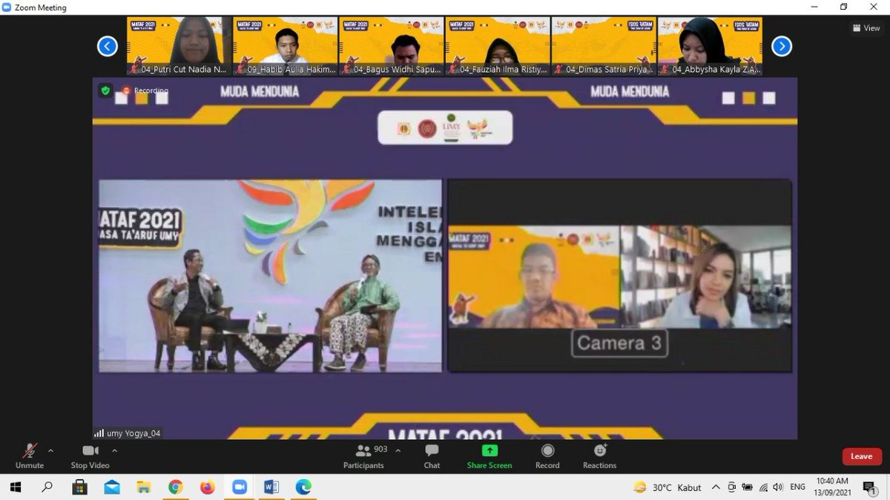Viewport: 890px width, 500px height.
Task: Click the Zoom Meeting title bar icon
Action: 7,7
